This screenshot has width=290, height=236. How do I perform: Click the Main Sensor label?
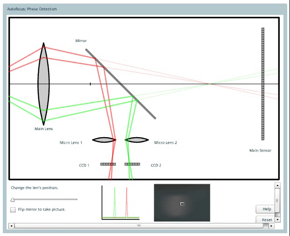point(261,151)
